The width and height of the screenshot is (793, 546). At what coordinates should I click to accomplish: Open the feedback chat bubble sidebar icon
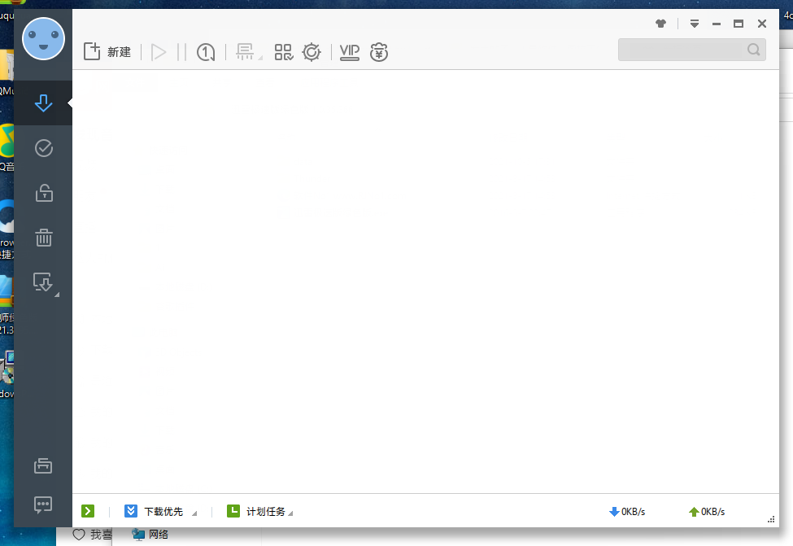point(43,505)
